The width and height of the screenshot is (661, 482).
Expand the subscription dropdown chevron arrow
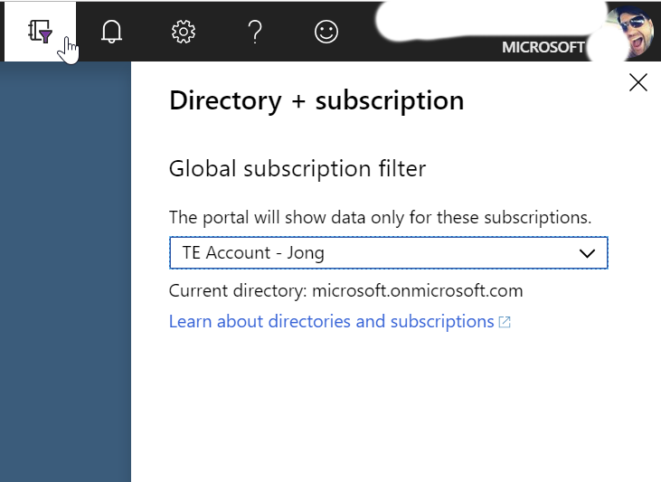(588, 253)
